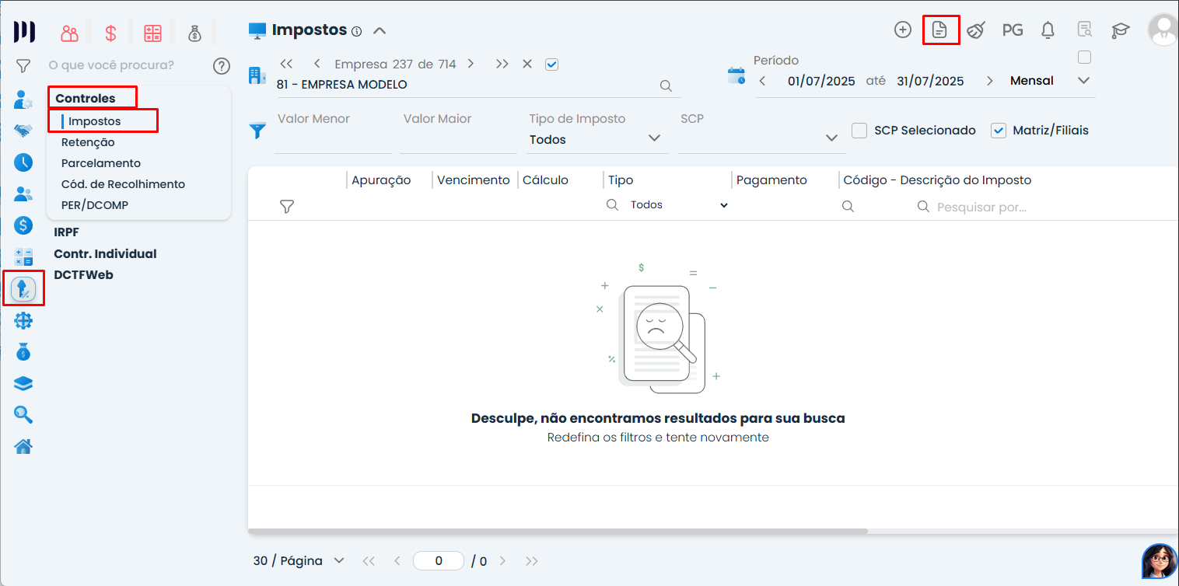1179x586 pixels.
Task: Open the graduation cap training icon
Action: (1120, 30)
